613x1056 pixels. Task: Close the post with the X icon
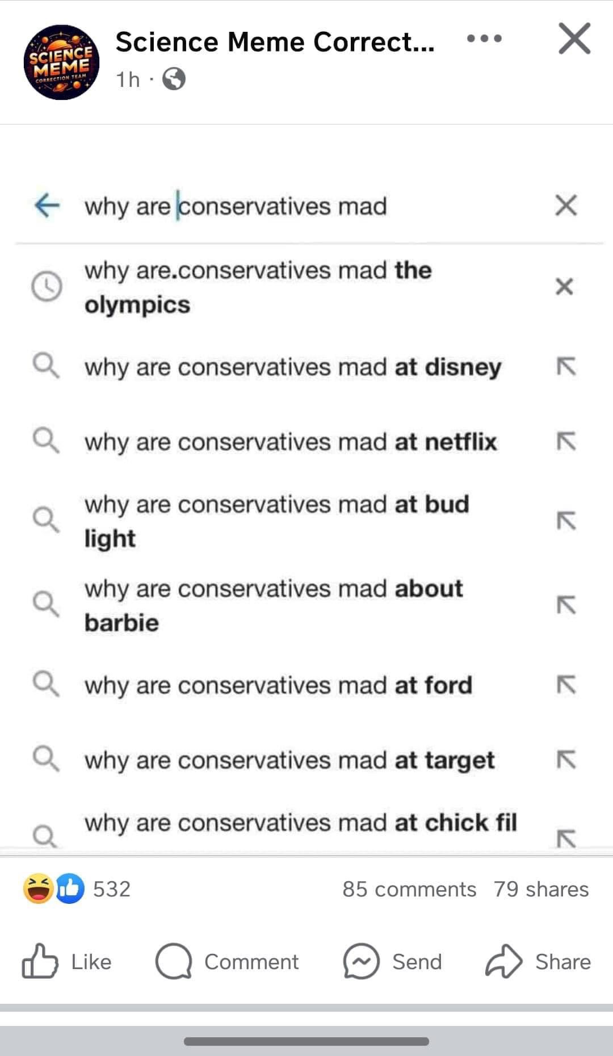574,39
